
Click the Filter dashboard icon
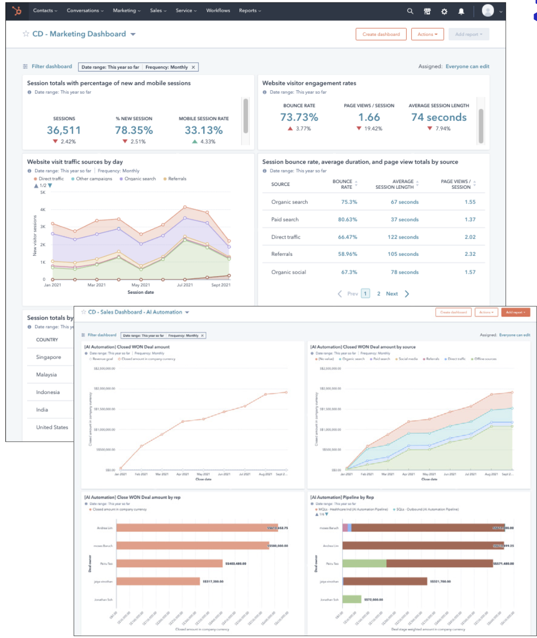26,67
